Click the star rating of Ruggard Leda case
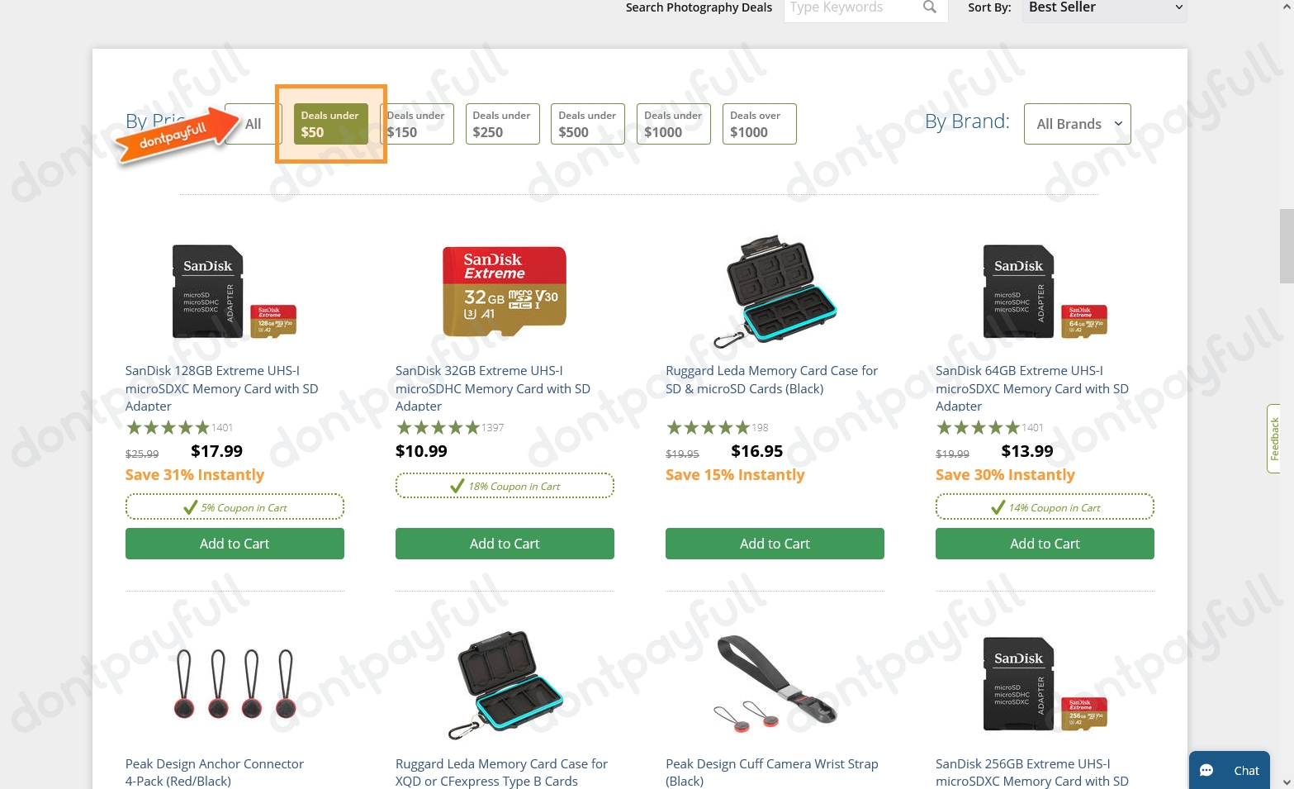1294x789 pixels. pos(708,427)
